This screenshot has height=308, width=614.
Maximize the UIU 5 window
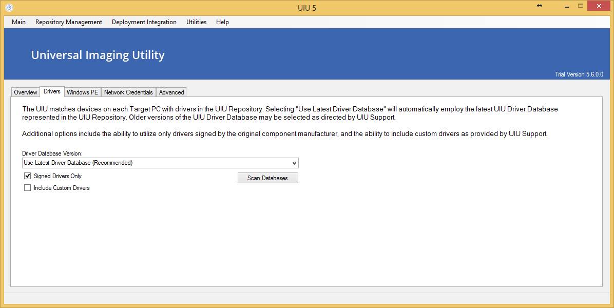tap(581, 6)
